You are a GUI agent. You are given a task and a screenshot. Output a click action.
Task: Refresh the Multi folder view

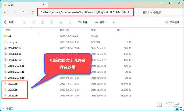(x=33, y=12)
